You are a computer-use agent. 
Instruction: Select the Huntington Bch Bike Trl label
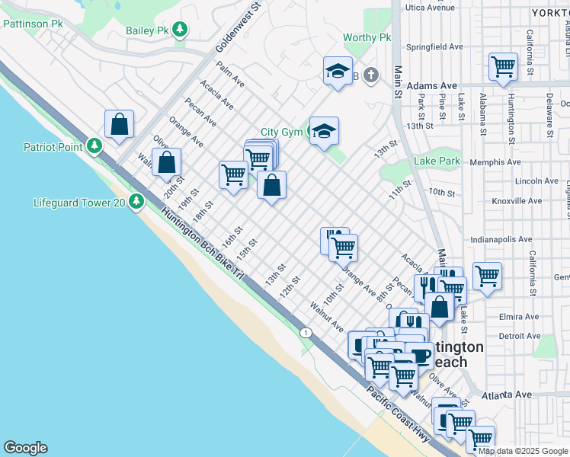(202, 244)
